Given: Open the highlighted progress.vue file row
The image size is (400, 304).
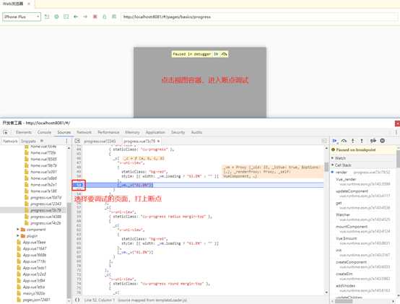Looking at the screenshot, I should pos(33,210).
